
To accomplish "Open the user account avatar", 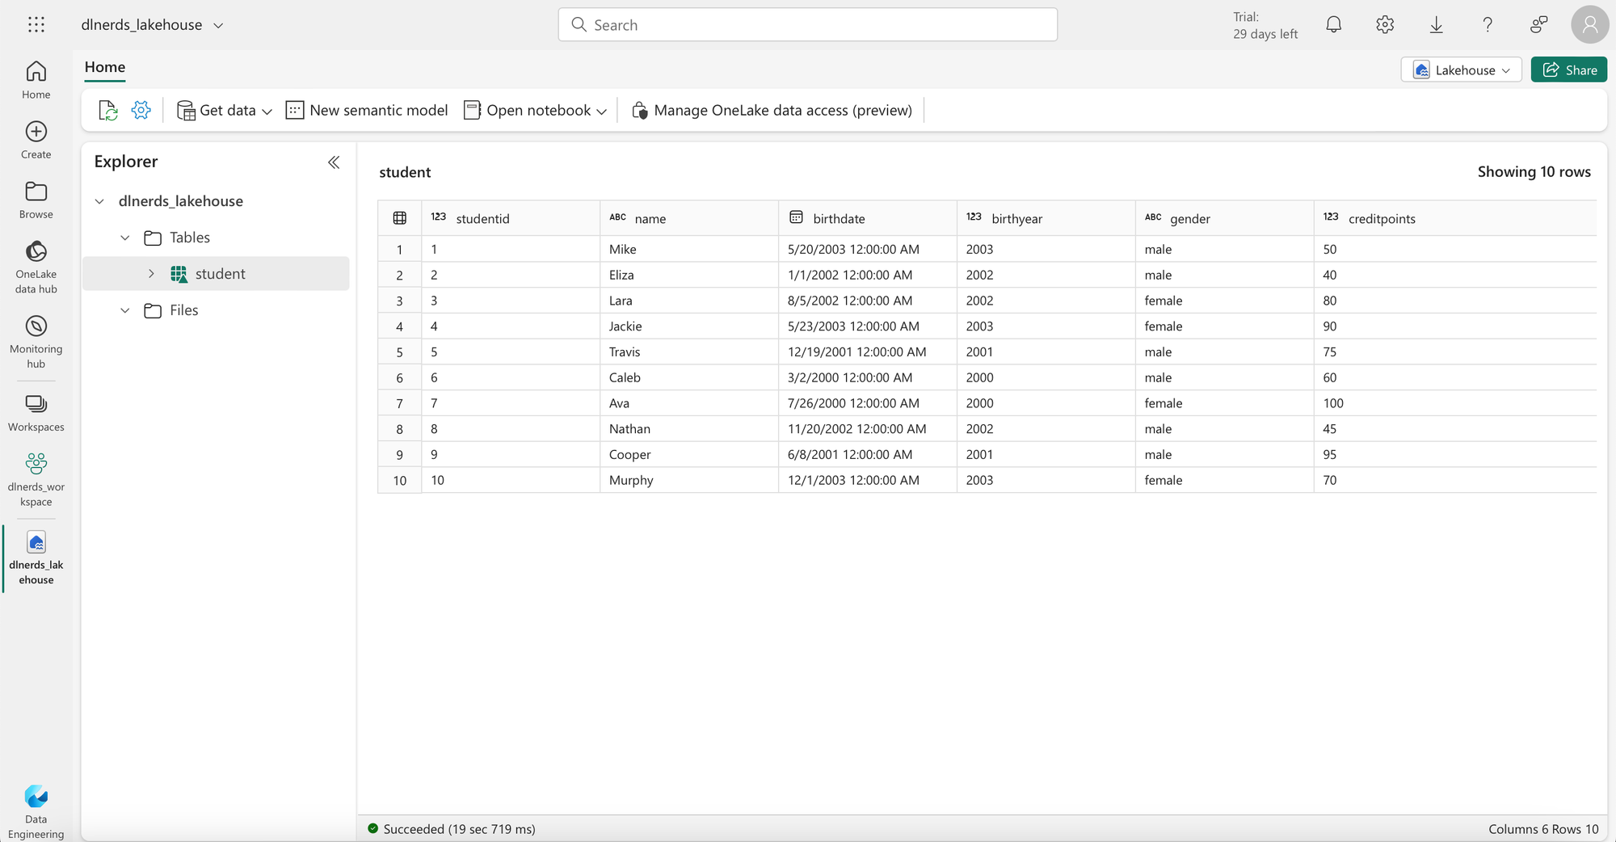I will pos(1589,25).
